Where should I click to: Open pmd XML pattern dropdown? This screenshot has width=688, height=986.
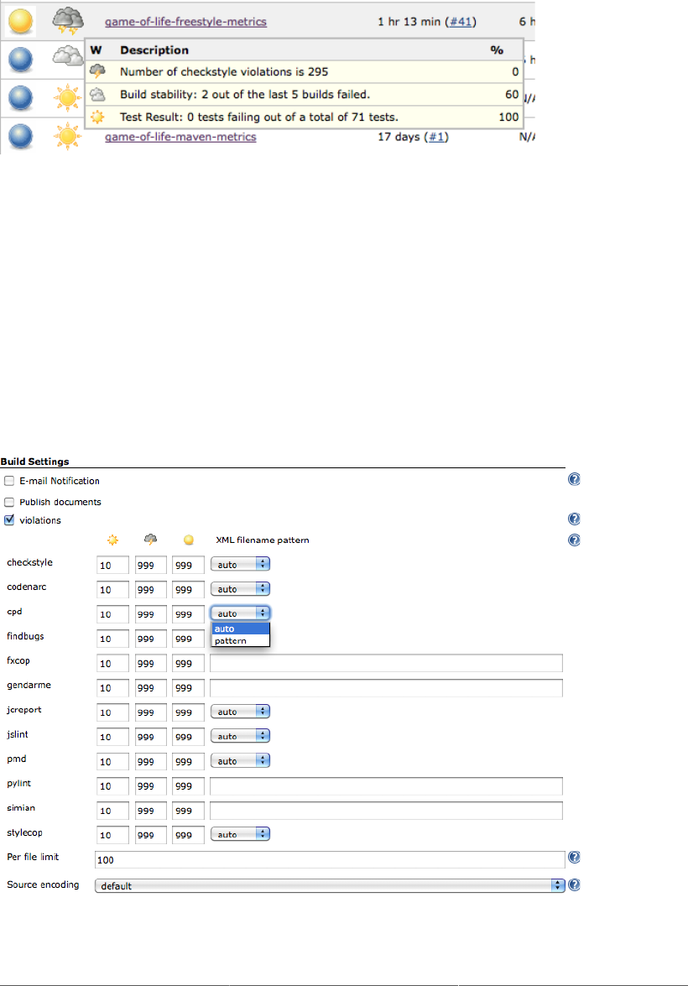pyautogui.click(x=240, y=760)
